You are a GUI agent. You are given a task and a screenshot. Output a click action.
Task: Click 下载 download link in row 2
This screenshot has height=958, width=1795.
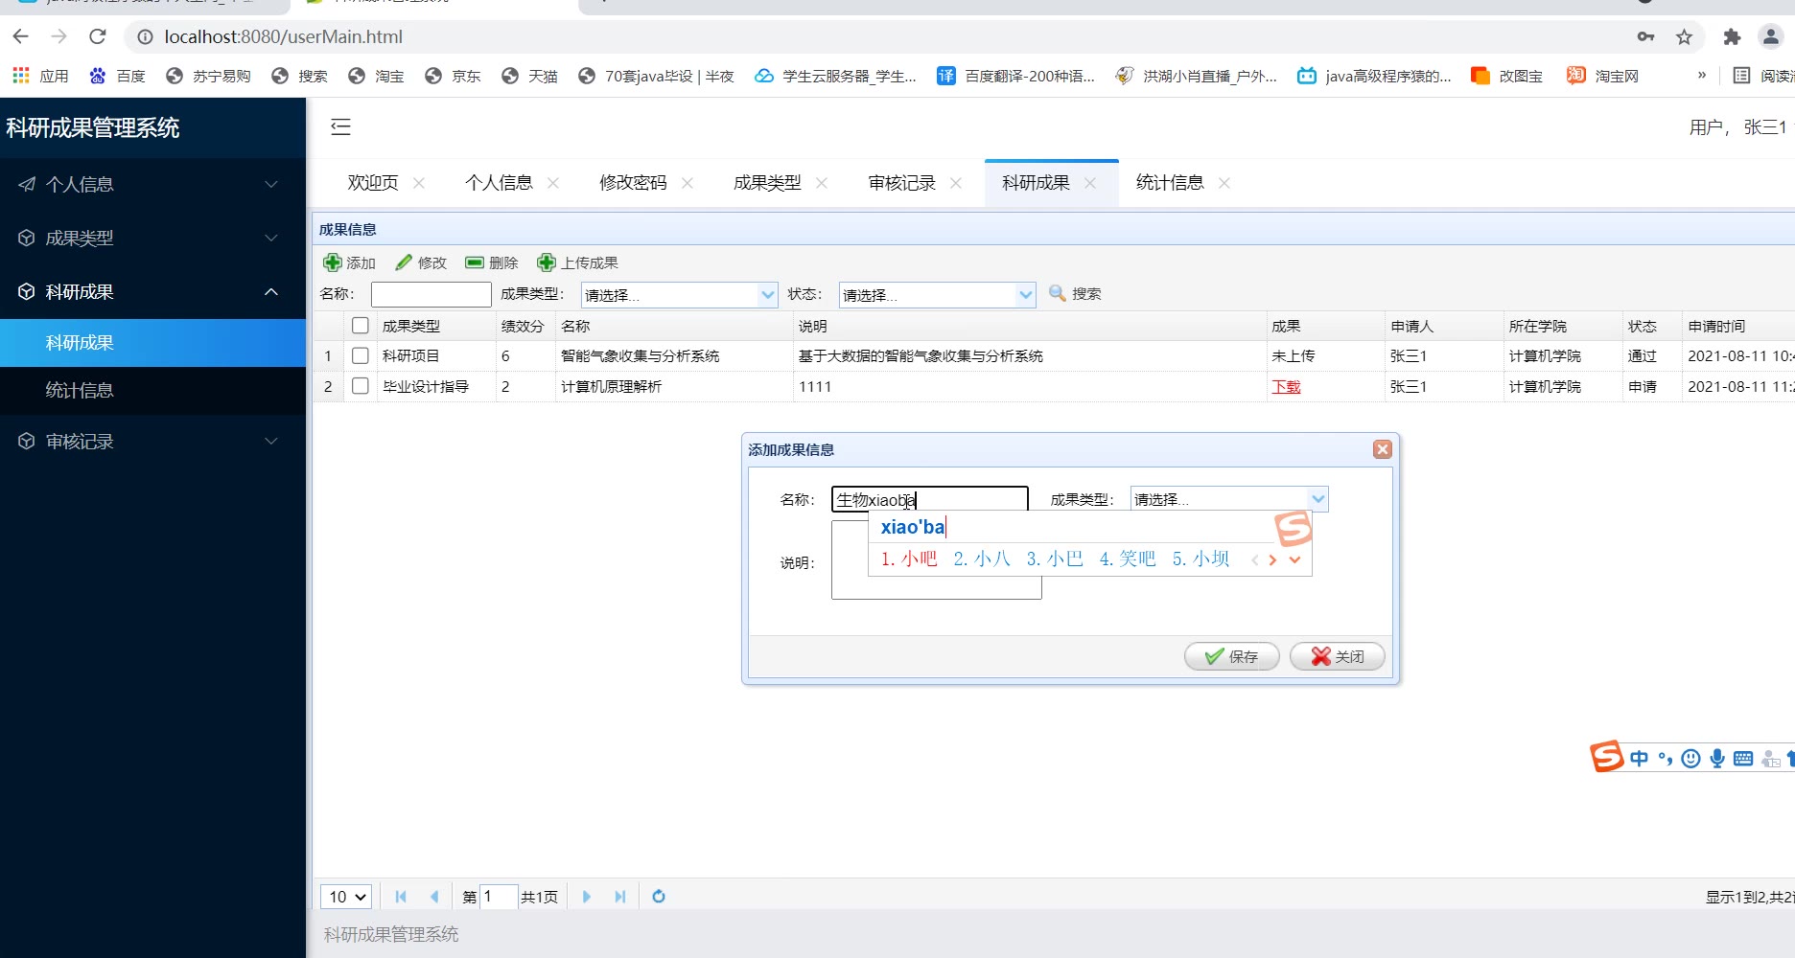click(1286, 386)
